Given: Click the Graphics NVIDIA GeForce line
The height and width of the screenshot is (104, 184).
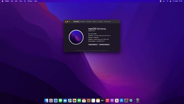Looking at the screenshot, I should pos(98,39).
